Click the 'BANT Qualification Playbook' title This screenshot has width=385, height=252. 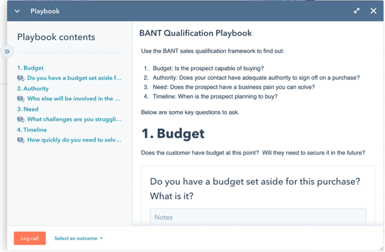point(195,33)
